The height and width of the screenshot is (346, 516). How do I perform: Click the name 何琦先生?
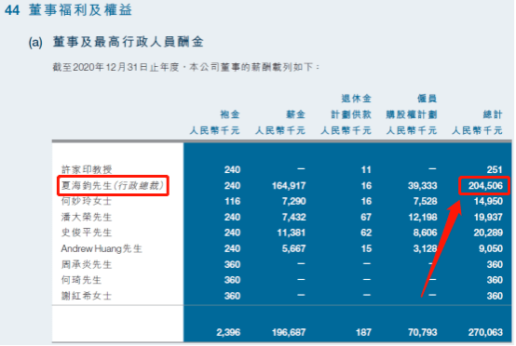[x=81, y=280]
